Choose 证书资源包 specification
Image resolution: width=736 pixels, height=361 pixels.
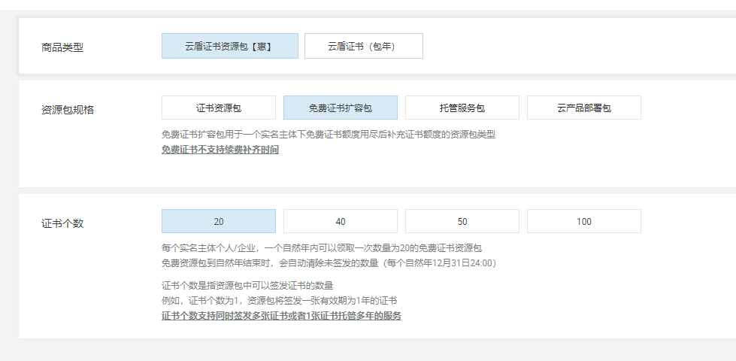coord(219,108)
